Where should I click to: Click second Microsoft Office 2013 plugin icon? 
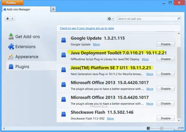coord(64,99)
